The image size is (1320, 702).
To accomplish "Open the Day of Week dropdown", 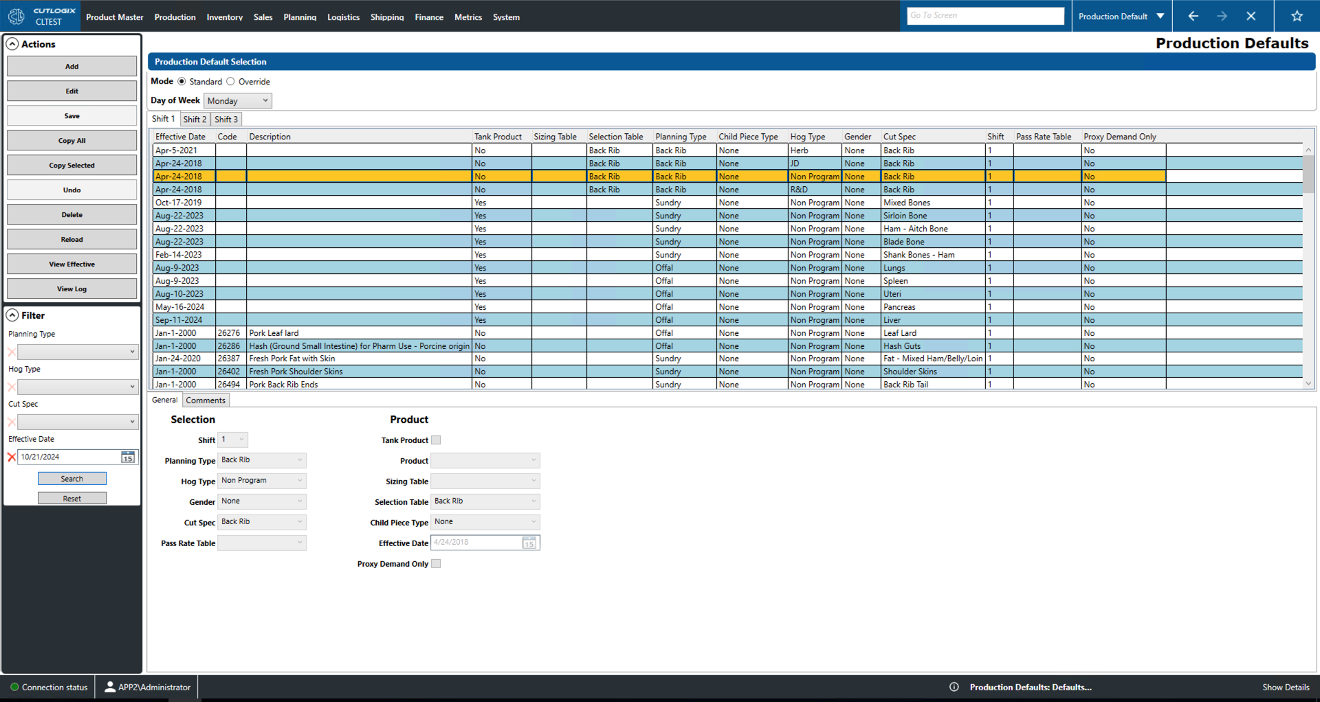I will pyautogui.click(x=238, y=101).
